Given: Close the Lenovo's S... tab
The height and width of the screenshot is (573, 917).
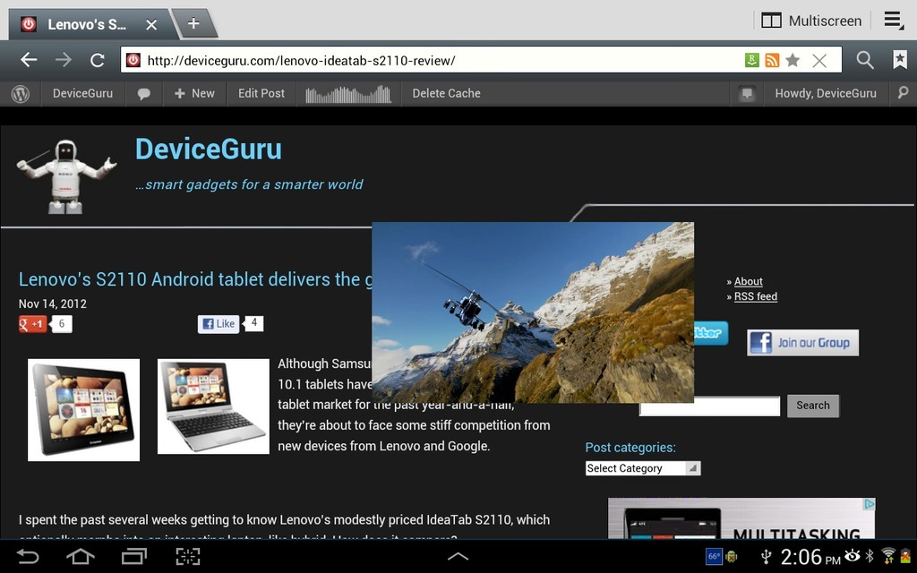Looking at the screenshot, I should (150, 24).
